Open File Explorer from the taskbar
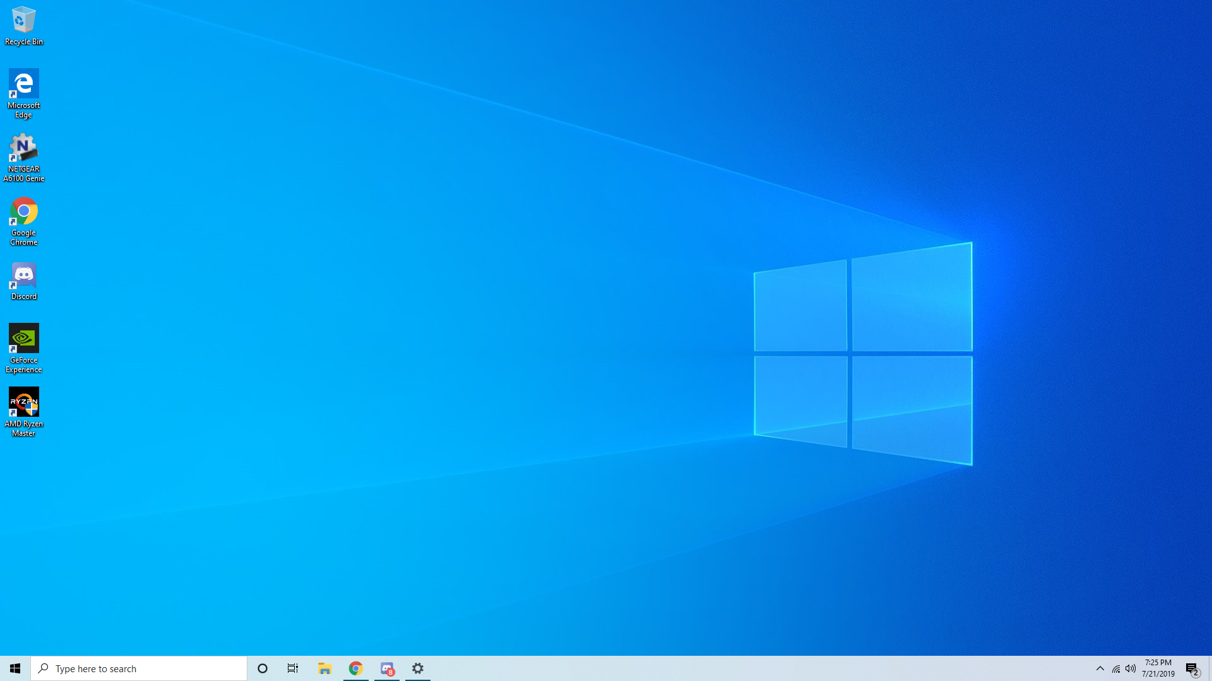Viewport: 1212px width, 681px height. point(324,668)
